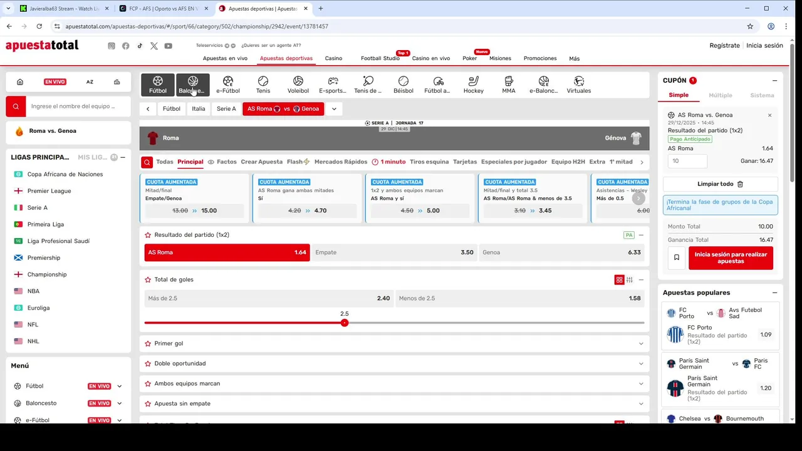Remove AS Roma vs. Genoa from coupon
The height and width of the screenshot is (451, 802).
[x=770, y=115]
